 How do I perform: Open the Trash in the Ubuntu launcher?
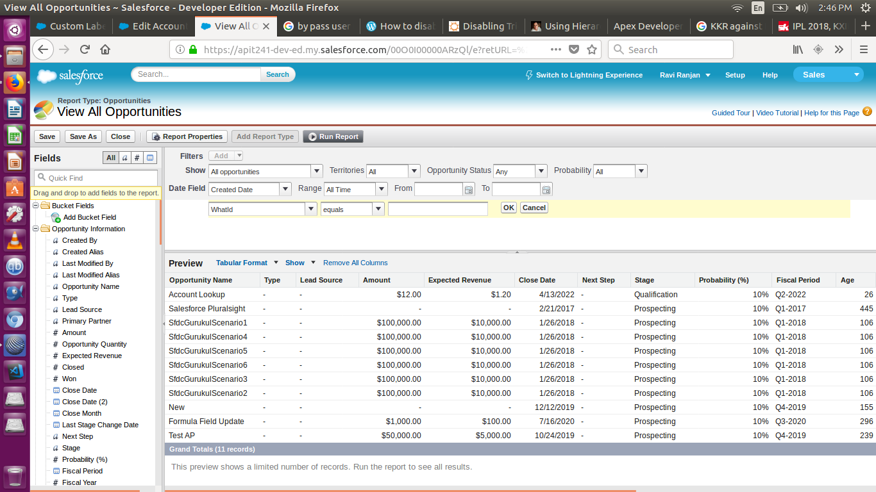(x=15, y=477)
